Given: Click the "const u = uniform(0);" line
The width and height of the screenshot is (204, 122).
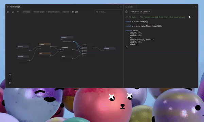Looking at the screenshot, I should click(137, 22).
